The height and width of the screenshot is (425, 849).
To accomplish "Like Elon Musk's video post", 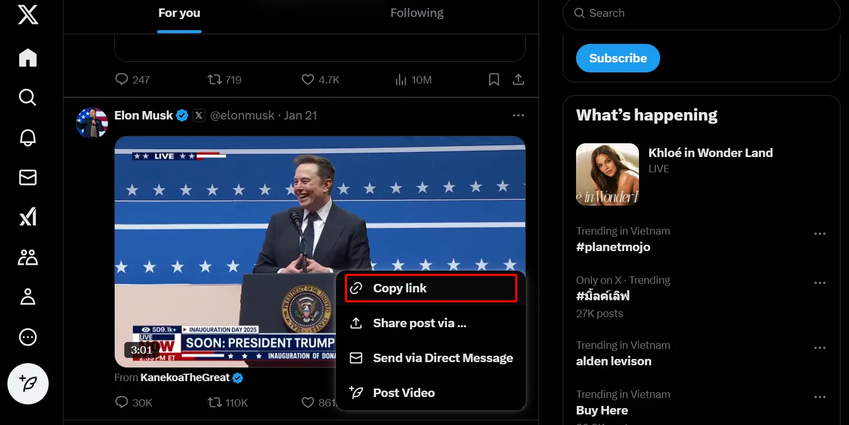I will pyautogui.click(x=308, y=402).
